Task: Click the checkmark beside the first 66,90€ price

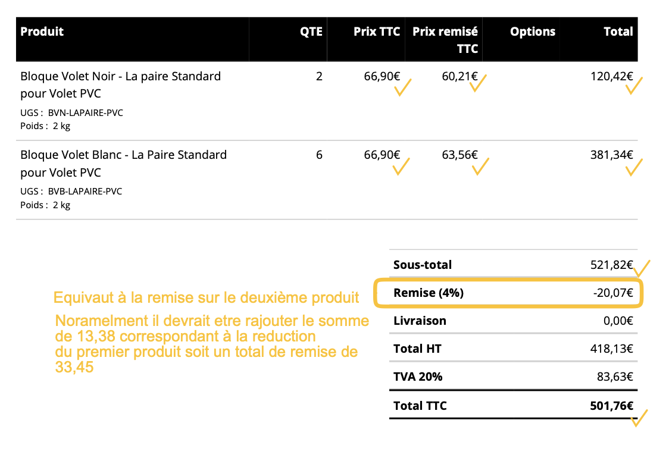Action: [x=403, y=87]
